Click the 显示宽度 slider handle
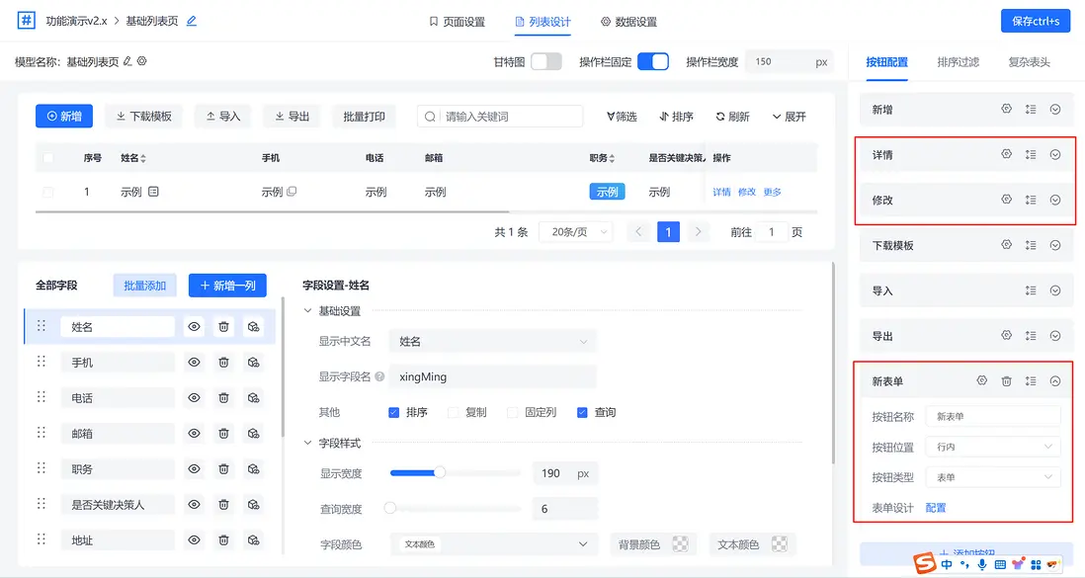The height and width of the screenshot is (578, 1085). [x=440, y=473]
